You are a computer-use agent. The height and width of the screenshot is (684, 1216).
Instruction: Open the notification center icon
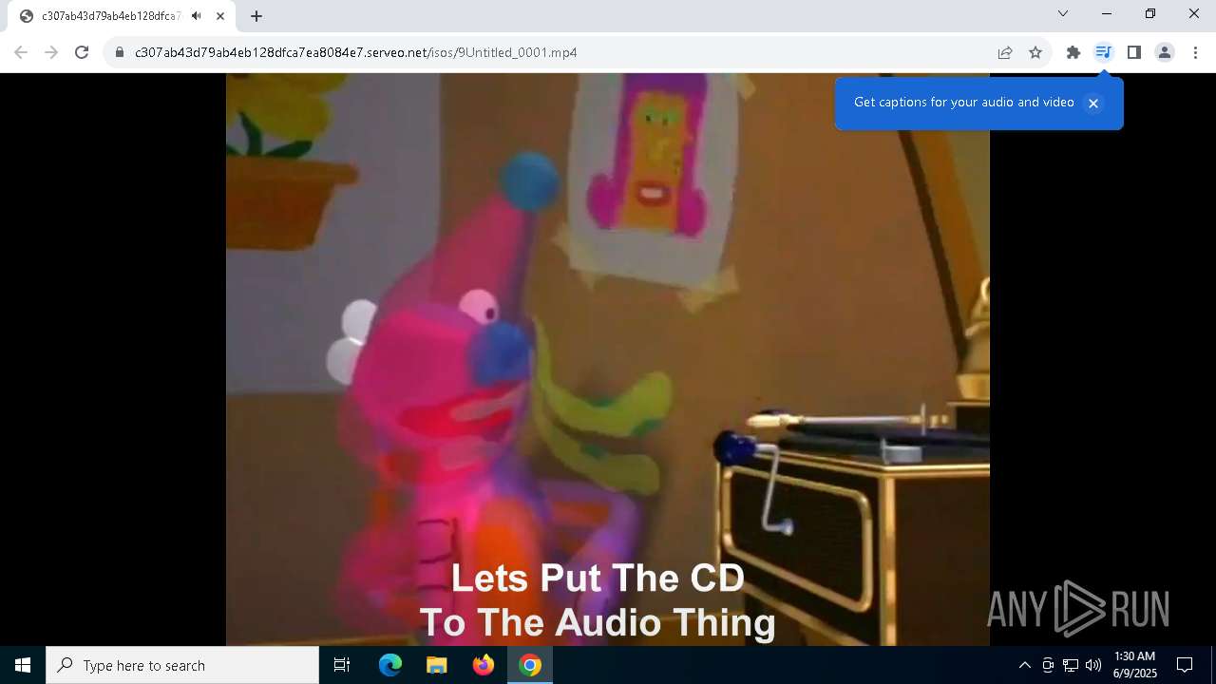click(x=1185, y=665)
